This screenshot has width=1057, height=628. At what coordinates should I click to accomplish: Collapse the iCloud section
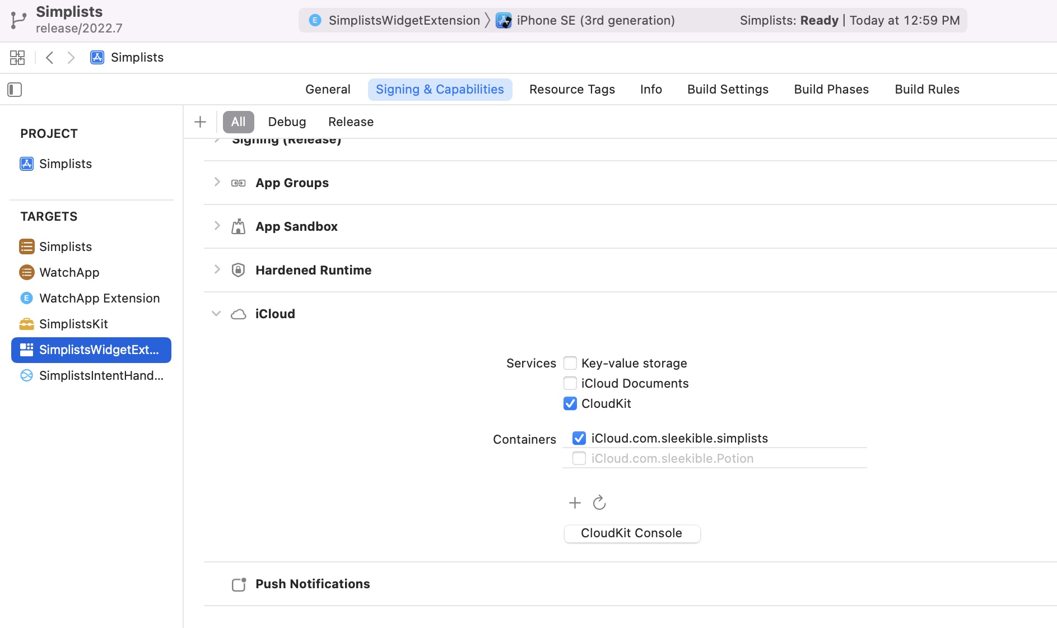coord(216,314)
